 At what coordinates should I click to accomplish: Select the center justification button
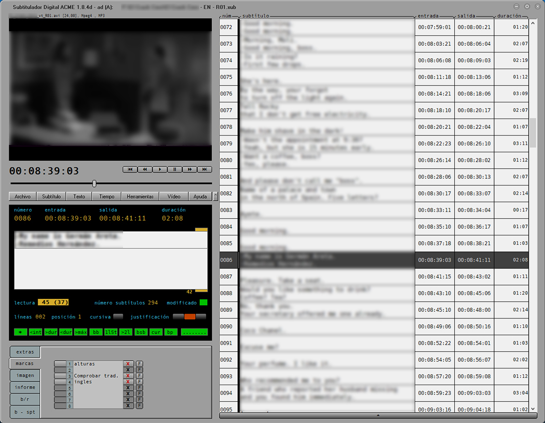tap(189, 316)
